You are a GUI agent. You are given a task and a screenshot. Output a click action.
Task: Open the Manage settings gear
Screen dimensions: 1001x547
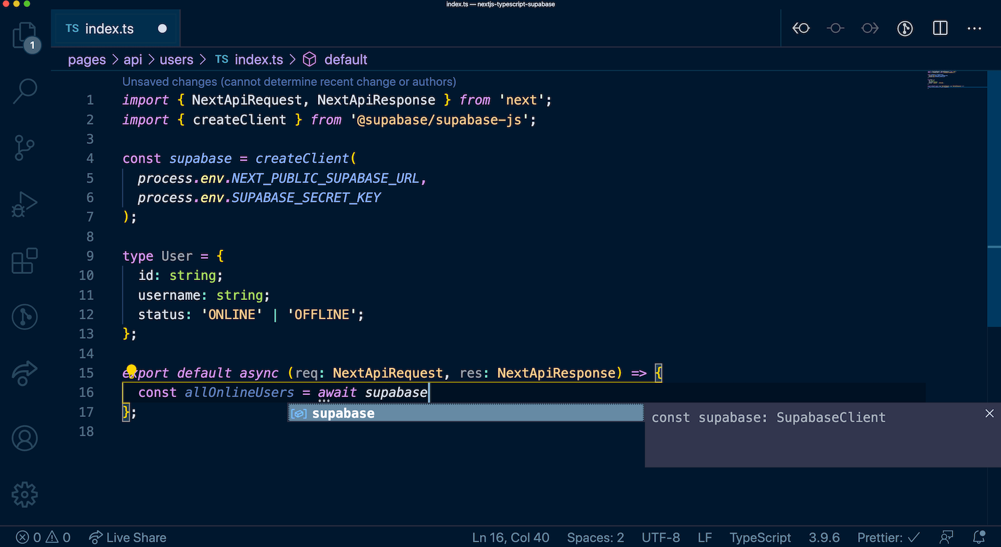point(25,494)
